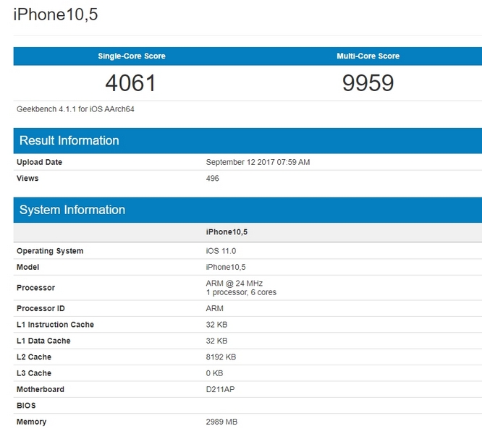
Task: Select the 32 KB L1 Instruction Cache value
Action: click(x=216, y=324)
